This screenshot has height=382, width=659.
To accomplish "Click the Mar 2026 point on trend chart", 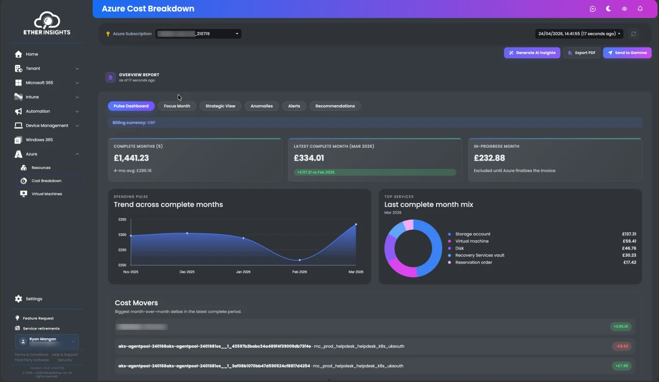I will point(356,224).
